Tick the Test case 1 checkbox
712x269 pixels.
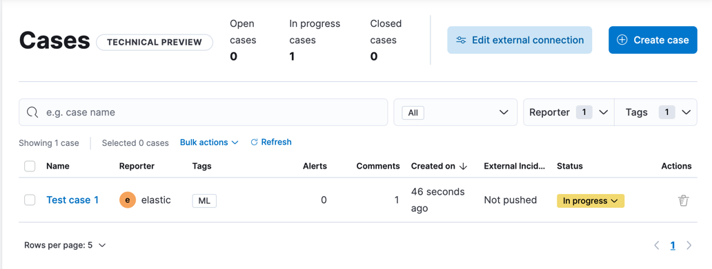point(30,200)
